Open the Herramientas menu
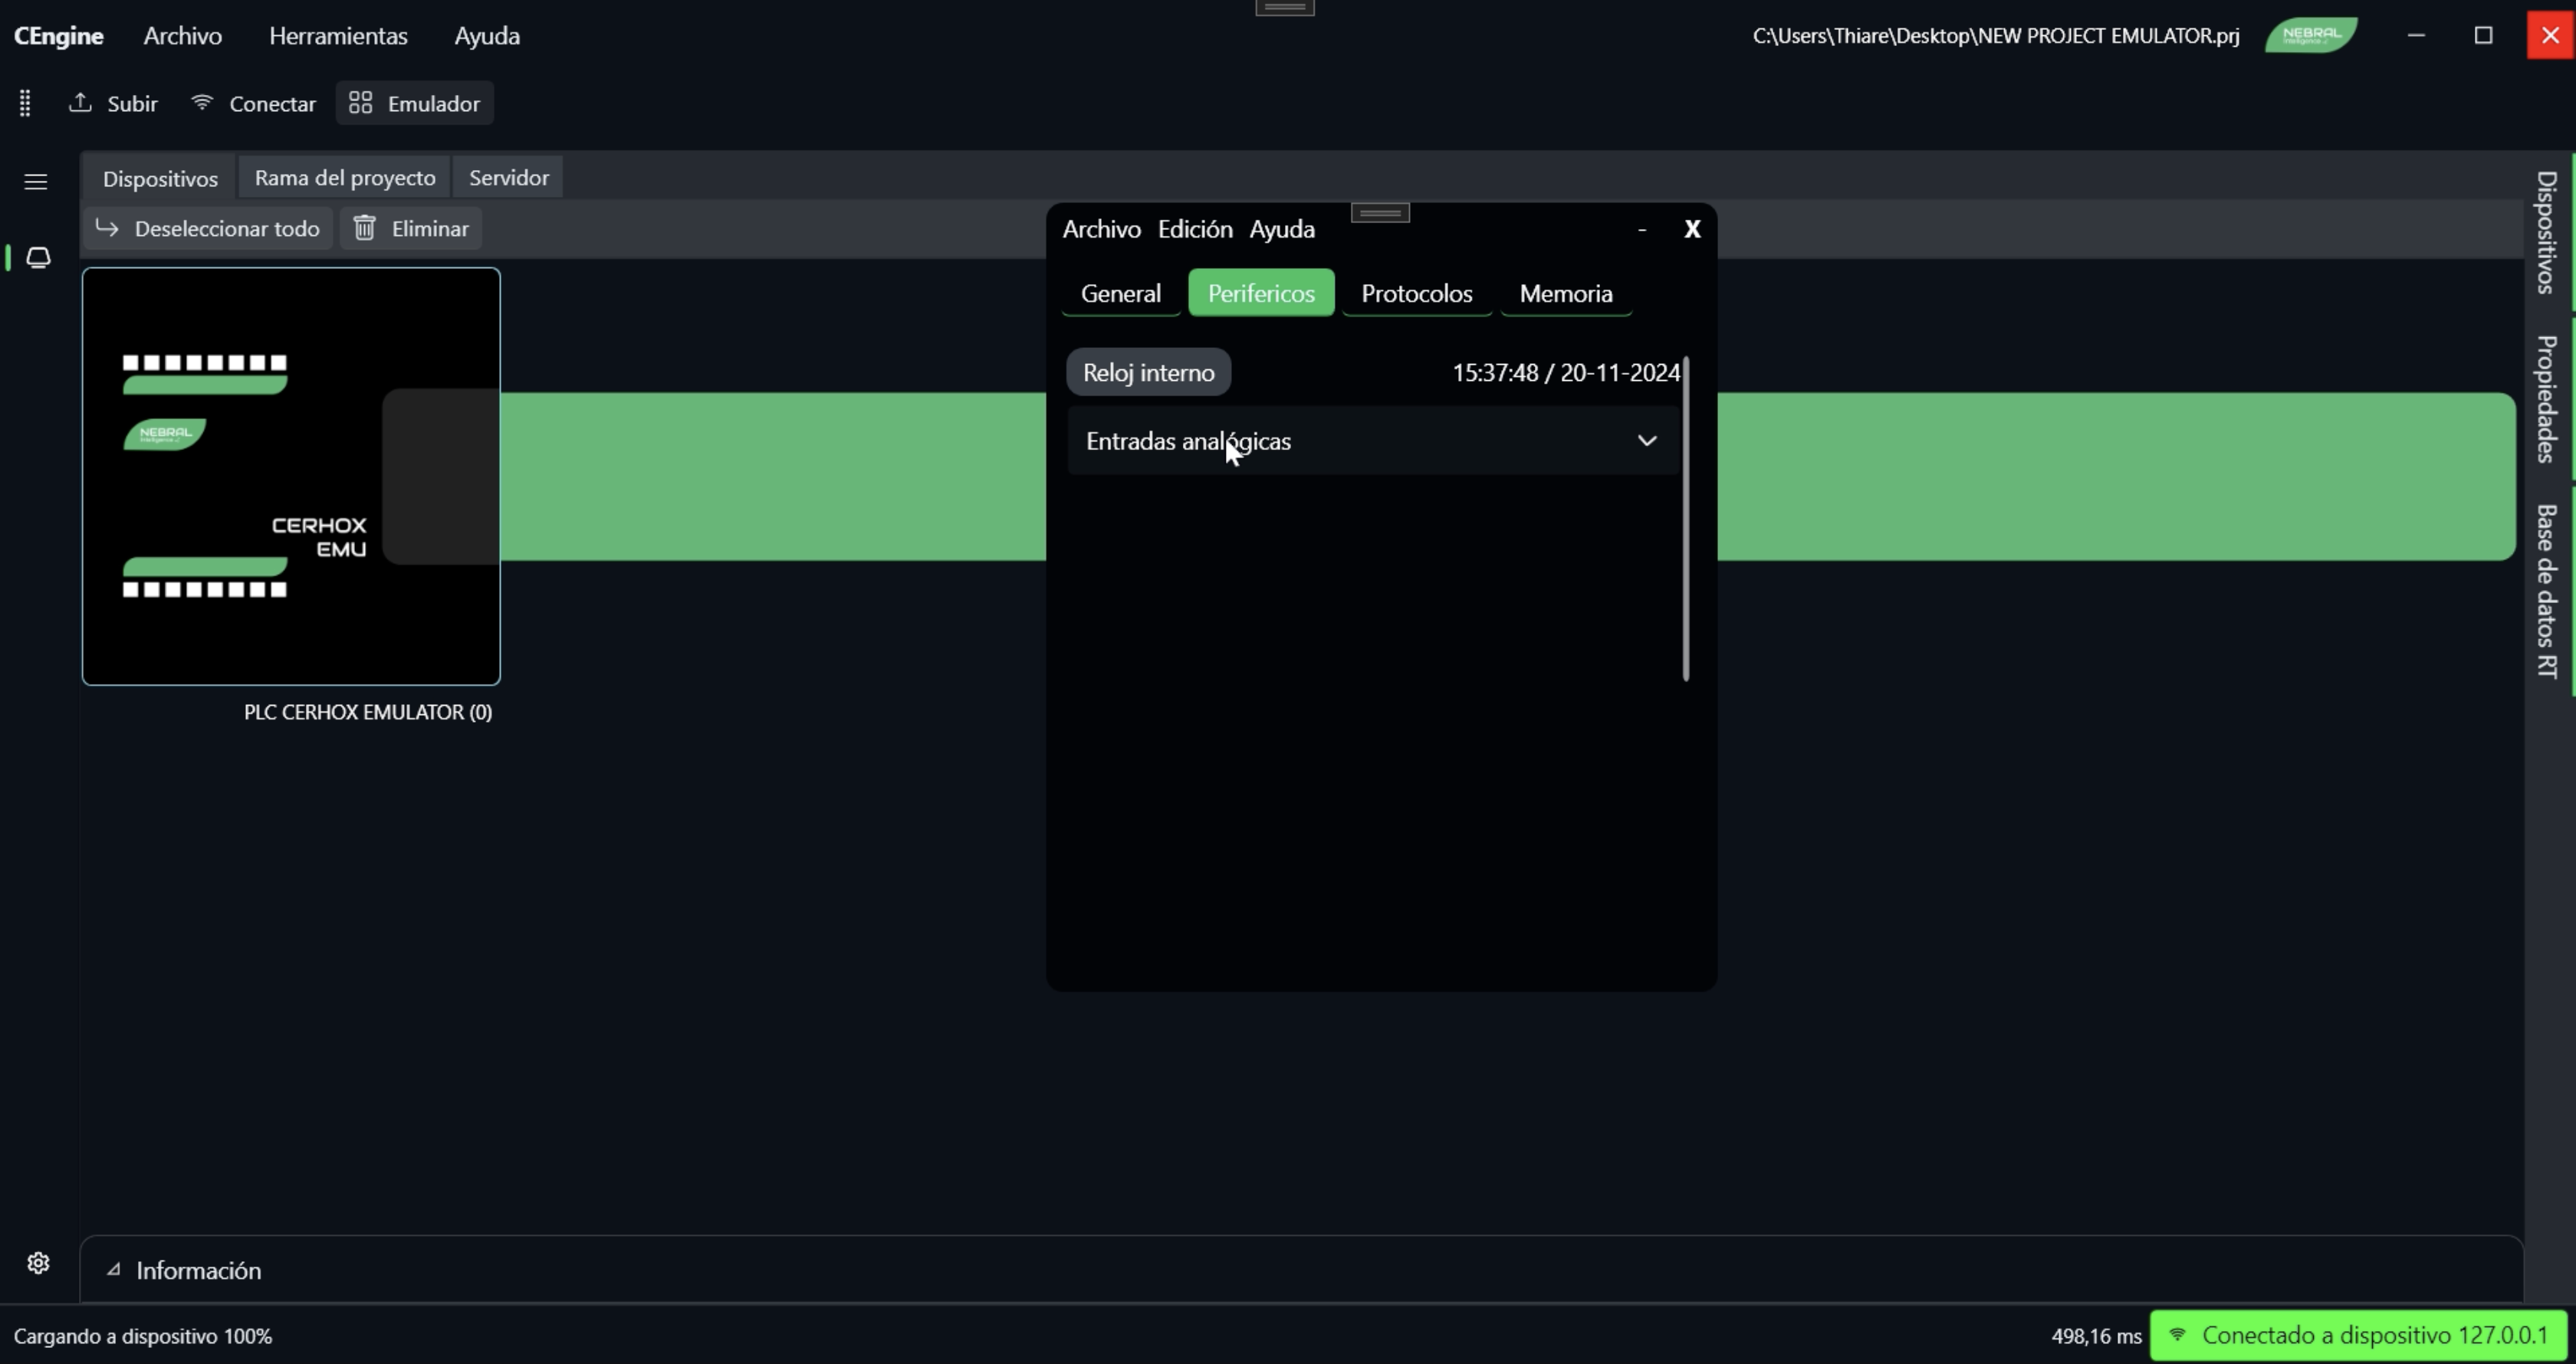 click(x=337, y=35)
